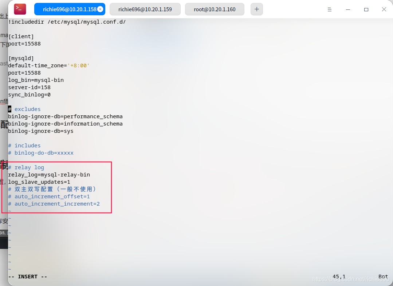Switch to the richie696@10.20.1.159 tab
The height and width of the screenshot is (286, 393).
[145, 9]
